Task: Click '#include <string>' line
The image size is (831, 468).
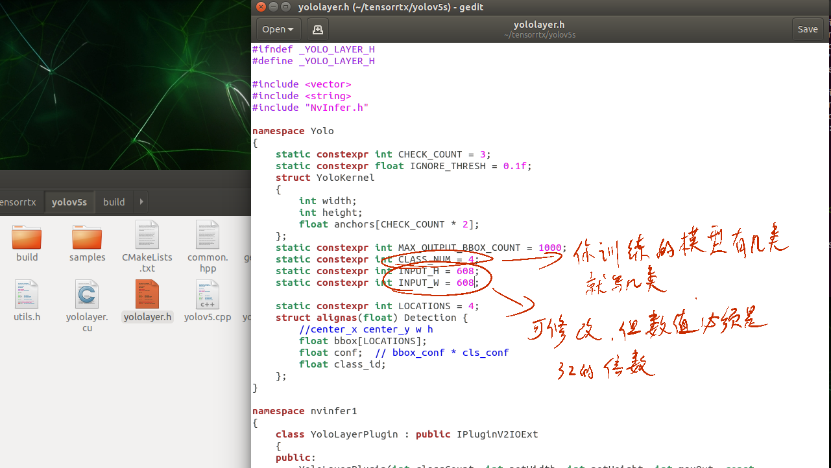Action: click(302, 96)
